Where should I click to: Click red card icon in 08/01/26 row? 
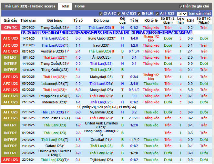[x=113, y=52]
